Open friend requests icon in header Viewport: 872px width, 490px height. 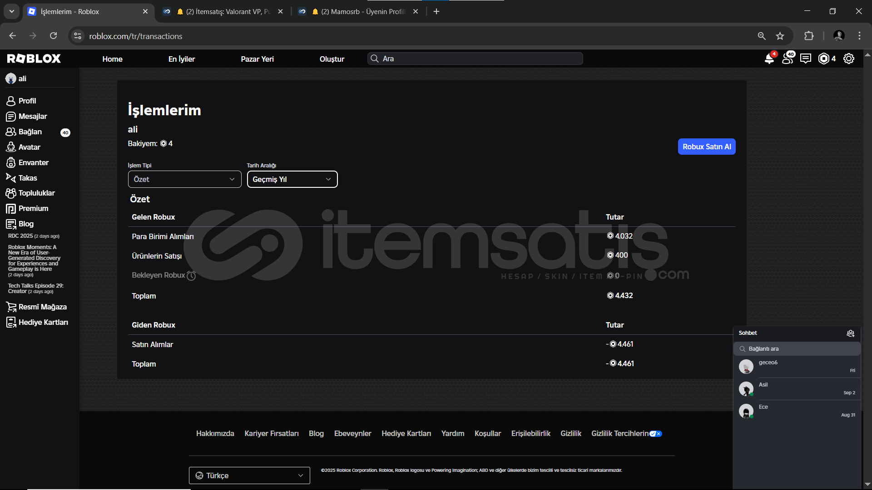click(x=788, y=59)
